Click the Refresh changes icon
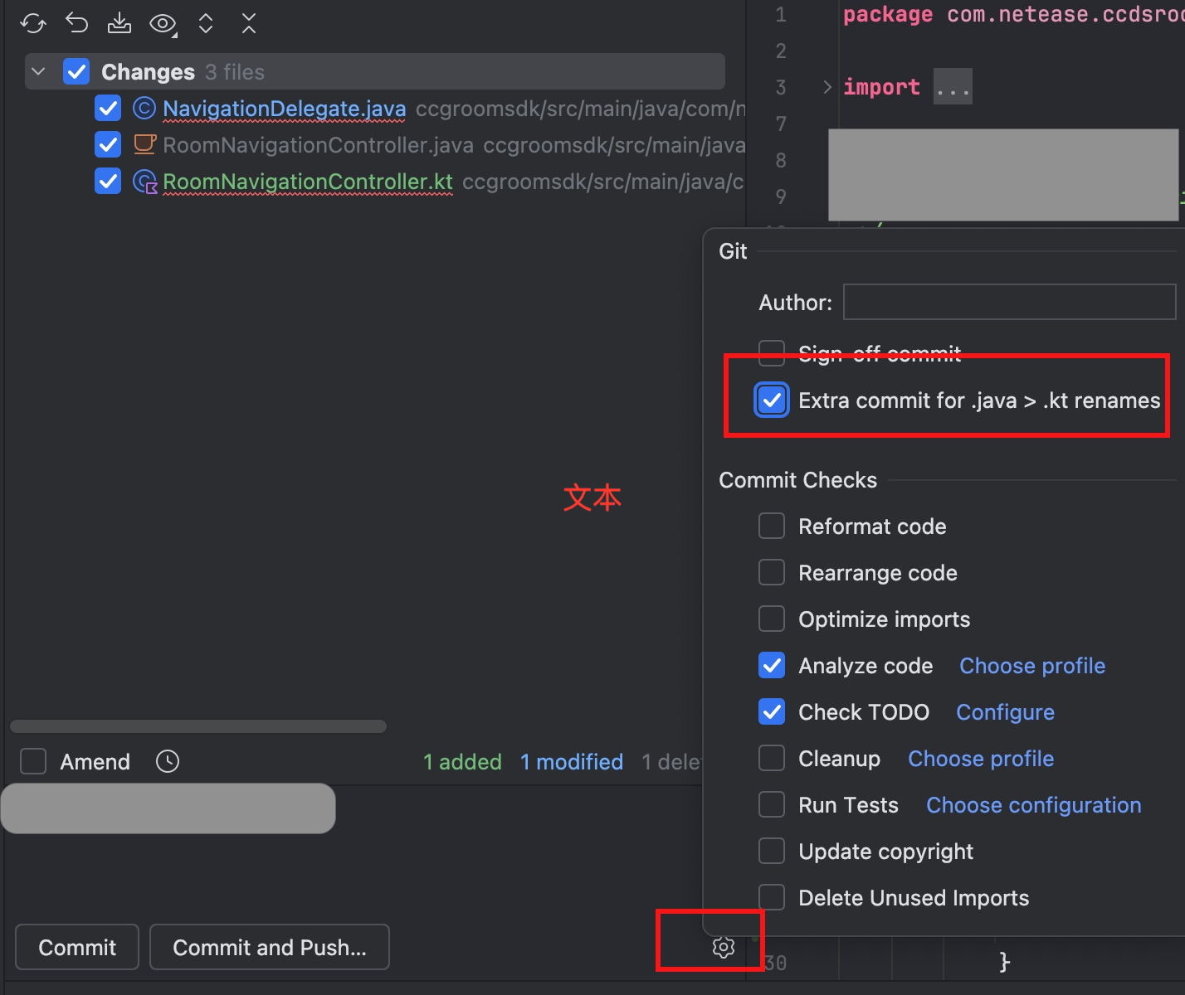Screen dimensions: 1185x995 (x=33, y=23)
